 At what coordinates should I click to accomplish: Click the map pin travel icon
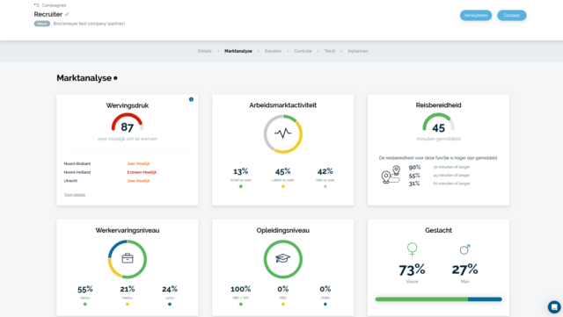(391, 175)
